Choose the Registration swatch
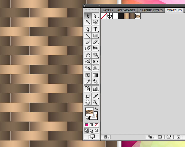 click(110, 16)
